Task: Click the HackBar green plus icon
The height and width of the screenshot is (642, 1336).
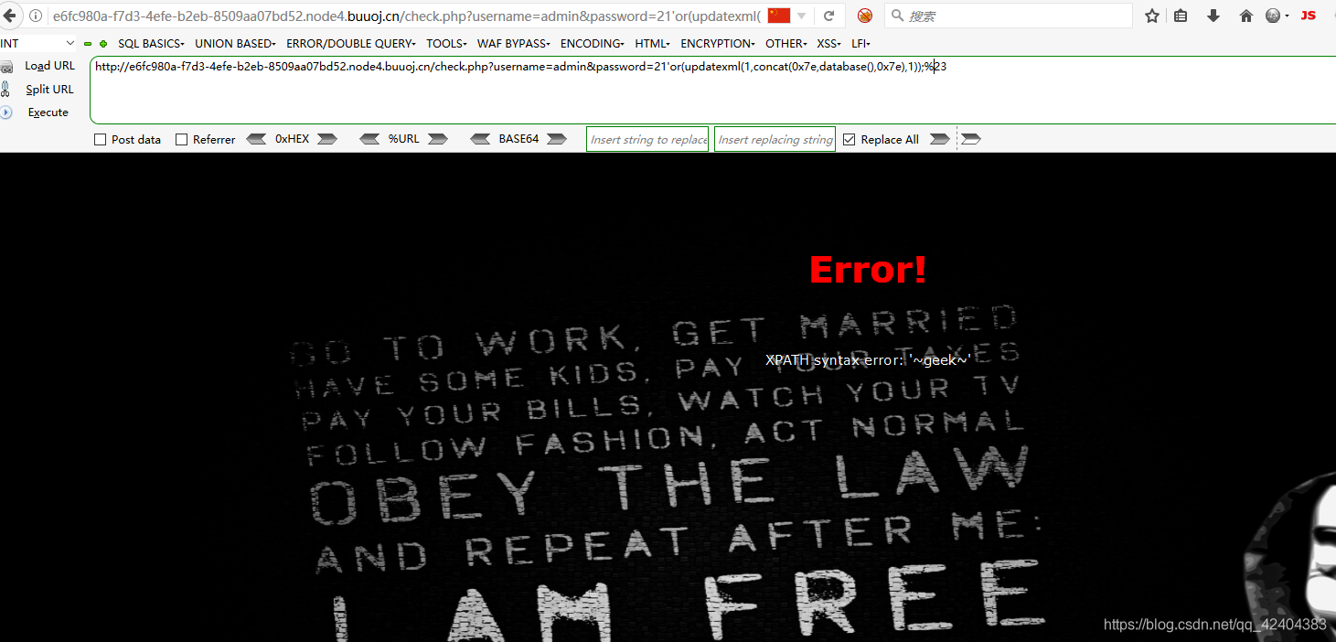Action: tap(103, 44)
